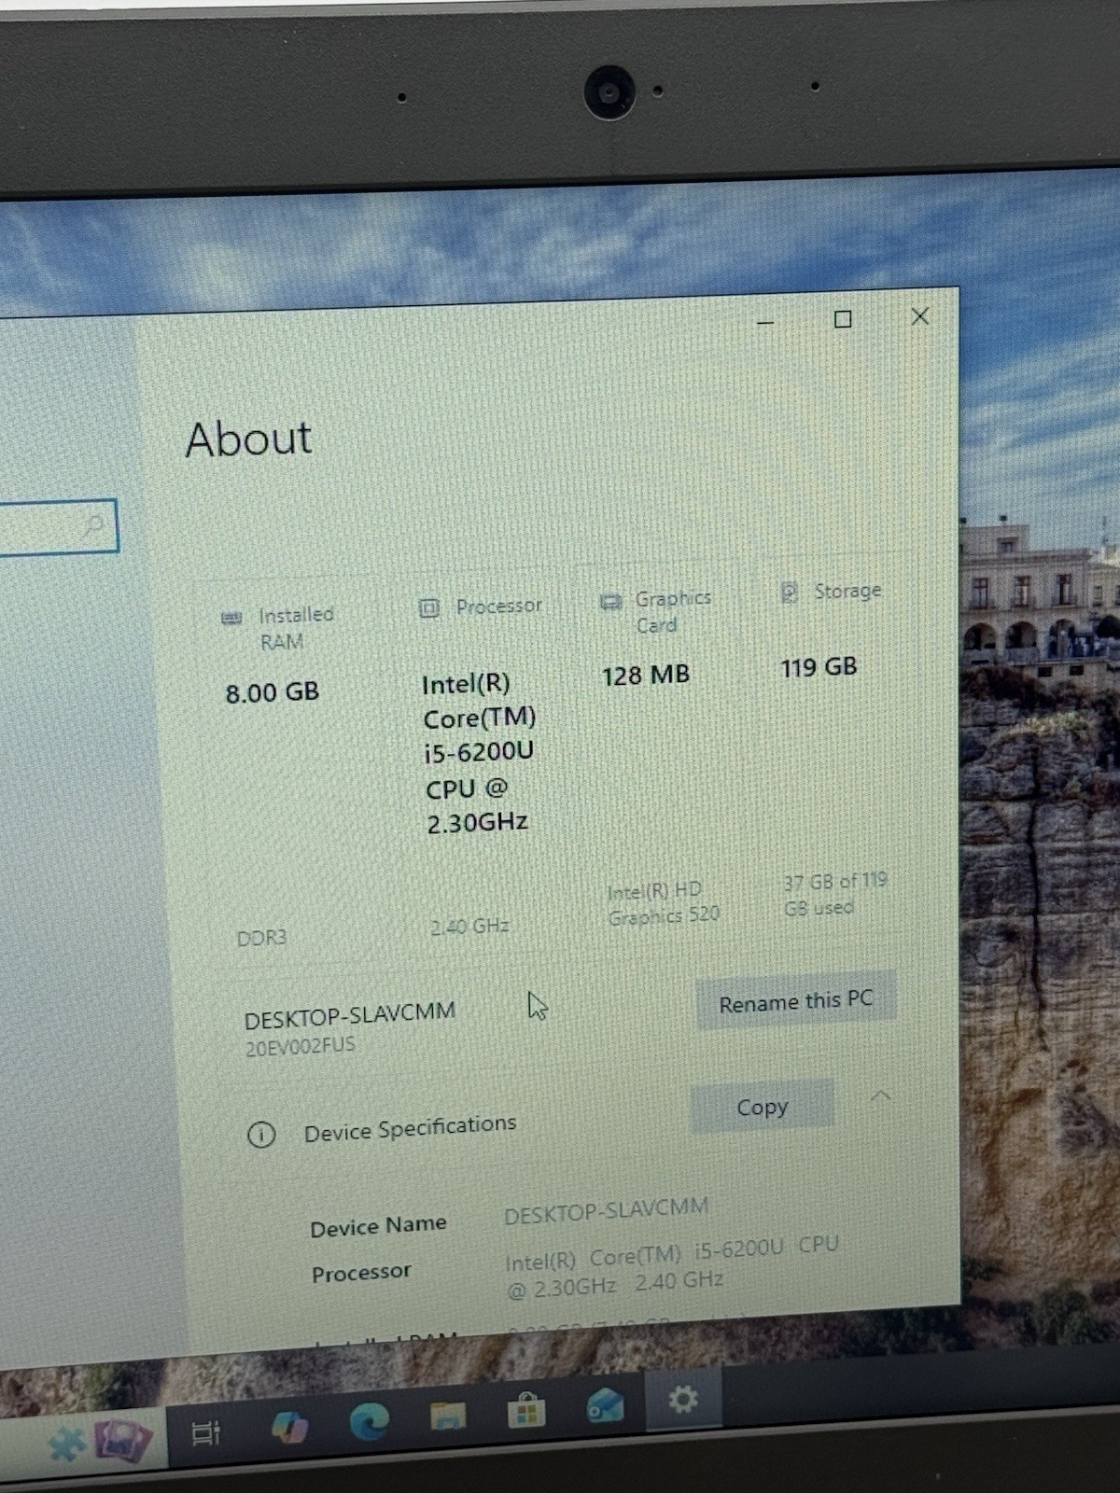Click the 119 GB storage value

click(819, 667)
